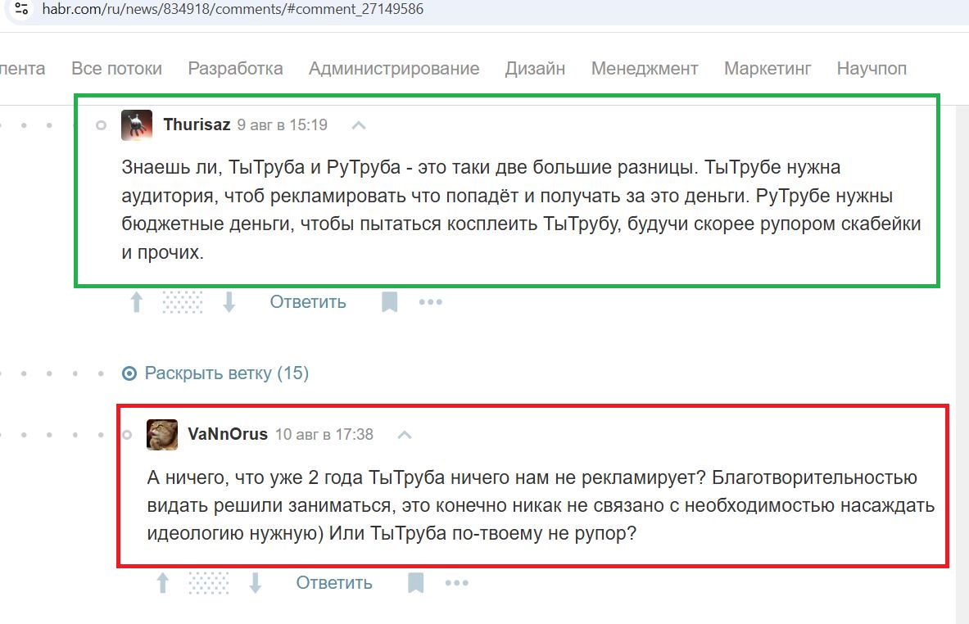The image size is (969, 624).
Task: Click the habr.com address bar URL
Action: point(233,9)
